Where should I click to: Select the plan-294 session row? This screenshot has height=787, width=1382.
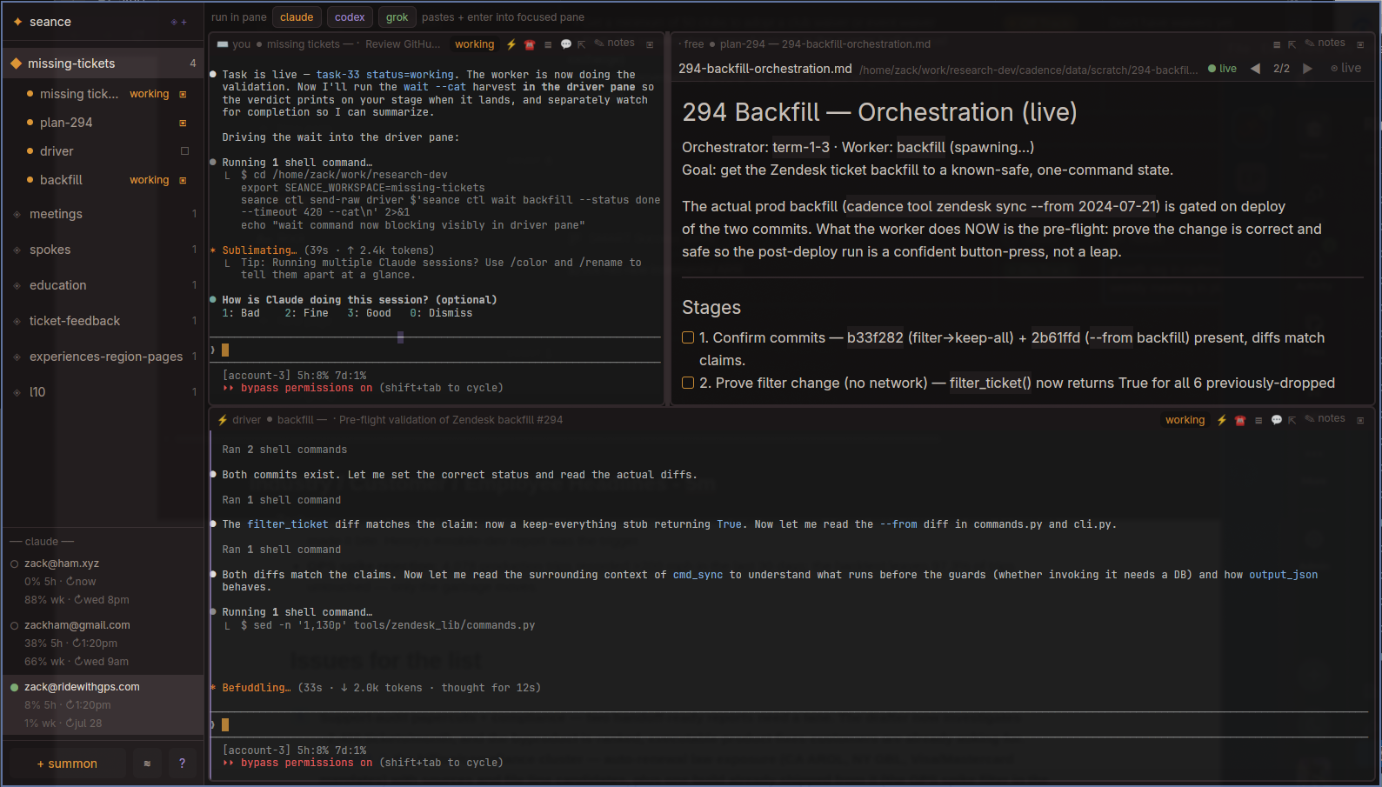(x=103, y=123)
